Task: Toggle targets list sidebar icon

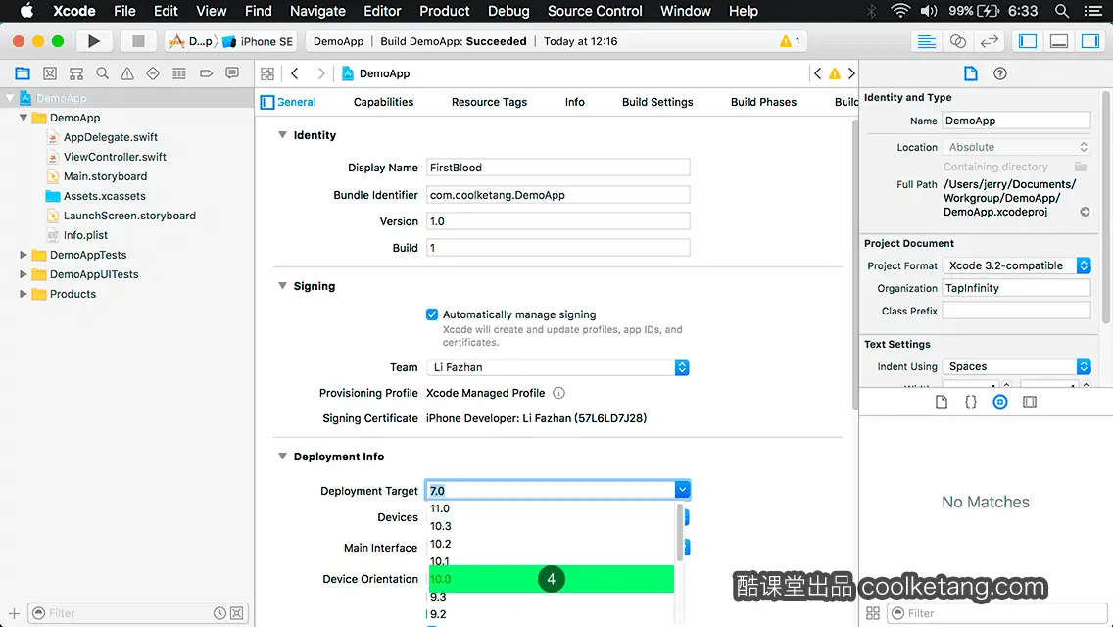Action: pos(266,102)
